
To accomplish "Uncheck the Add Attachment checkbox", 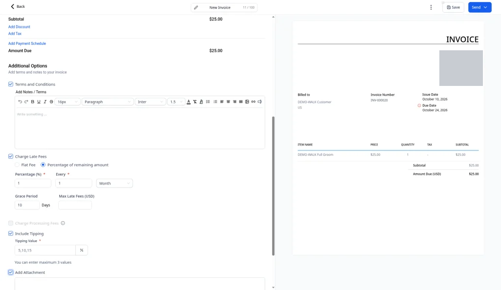I will pyautogui.click(x=11, y=272).
